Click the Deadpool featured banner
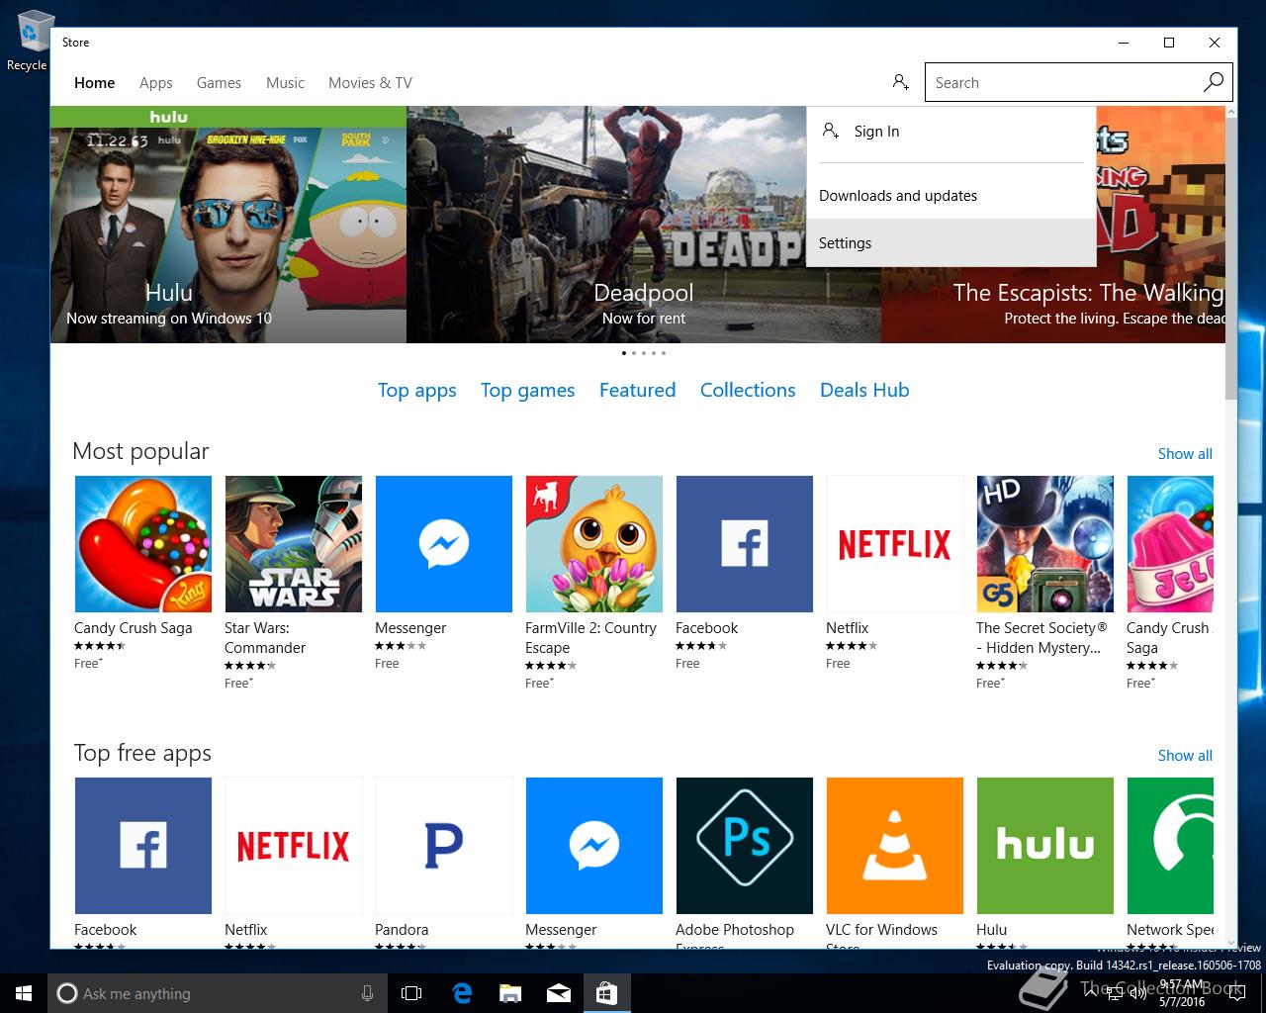 tap(644, 225)
